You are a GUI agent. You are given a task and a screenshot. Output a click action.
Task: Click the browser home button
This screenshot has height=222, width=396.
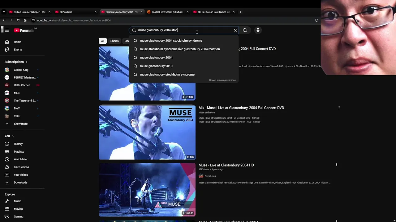(25, 20)
